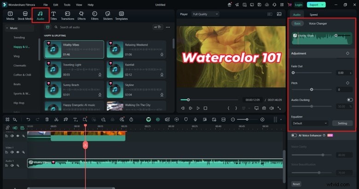Take a snapshot with the camera icon

pos(264,108)
